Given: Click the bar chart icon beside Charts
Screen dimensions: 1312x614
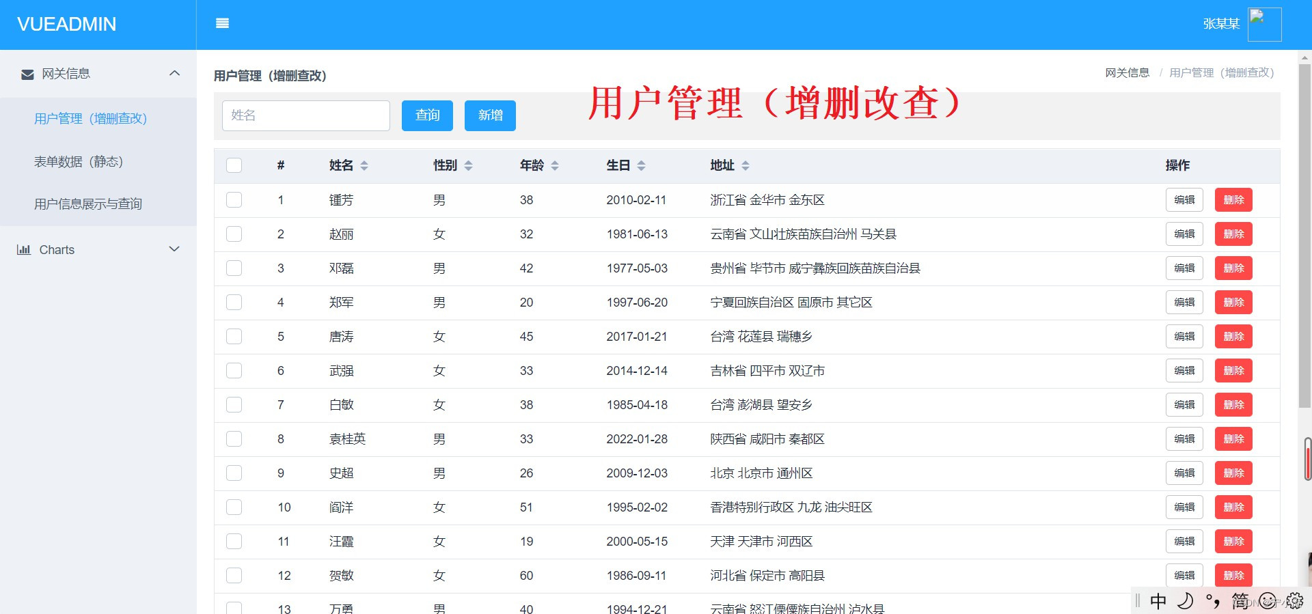Looking at the screenshot, I should point(24,249).
